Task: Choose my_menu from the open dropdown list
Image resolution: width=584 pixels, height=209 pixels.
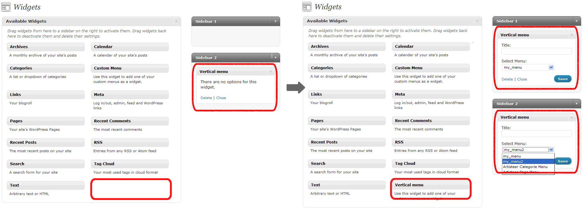Action: point(528,156)
